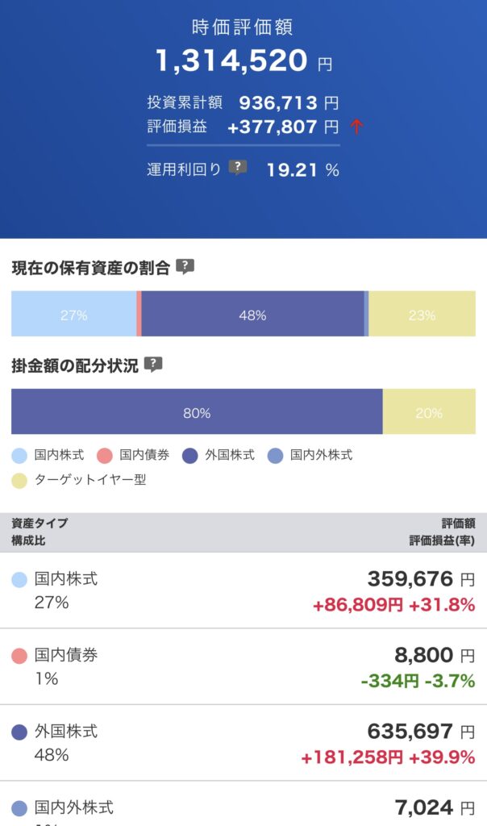487x826 pixels.
Task: Select the 80% contribution allocation segment
Action: click(x=197, y=412)
